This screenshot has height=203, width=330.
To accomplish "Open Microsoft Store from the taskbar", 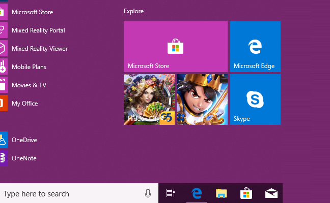I will (x=246, y=193).
